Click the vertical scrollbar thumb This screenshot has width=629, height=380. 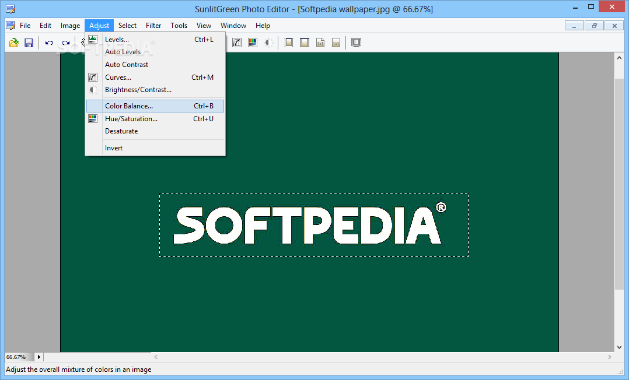[620, 184]
